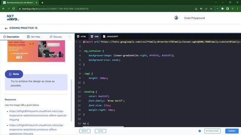Click the Resources heading text
The image size is (241, 135).
[x=10, y=99]
